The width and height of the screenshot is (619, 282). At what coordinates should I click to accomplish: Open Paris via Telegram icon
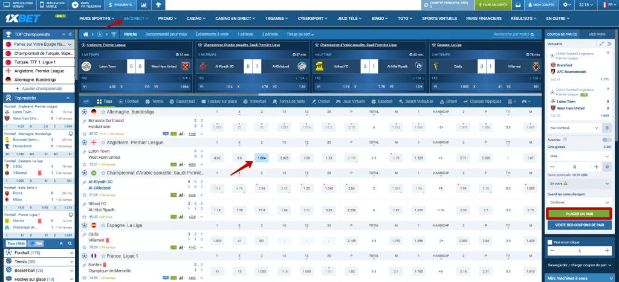tap(85, 5)
